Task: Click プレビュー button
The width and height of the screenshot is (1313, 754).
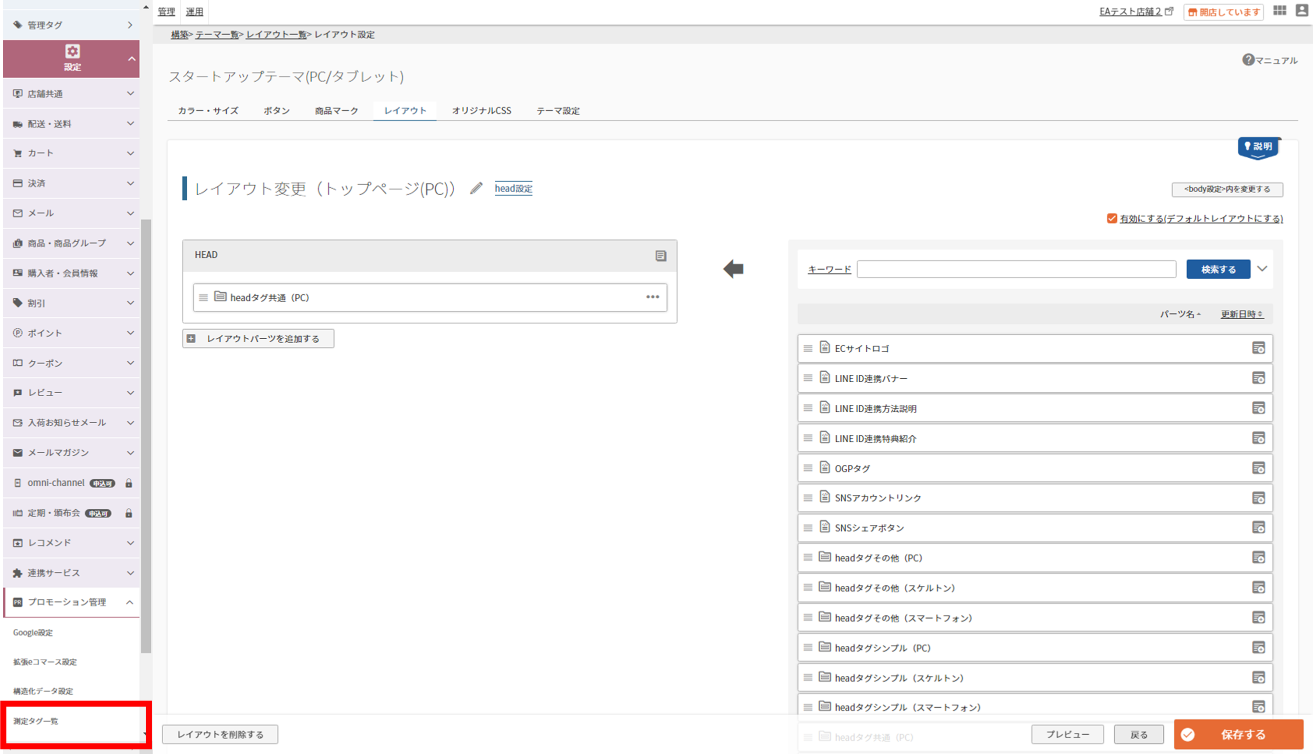Action: 1068,734
